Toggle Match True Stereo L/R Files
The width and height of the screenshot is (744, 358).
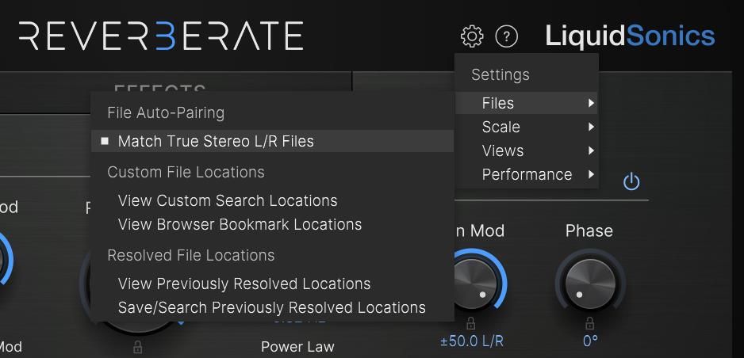pos(272,141)
